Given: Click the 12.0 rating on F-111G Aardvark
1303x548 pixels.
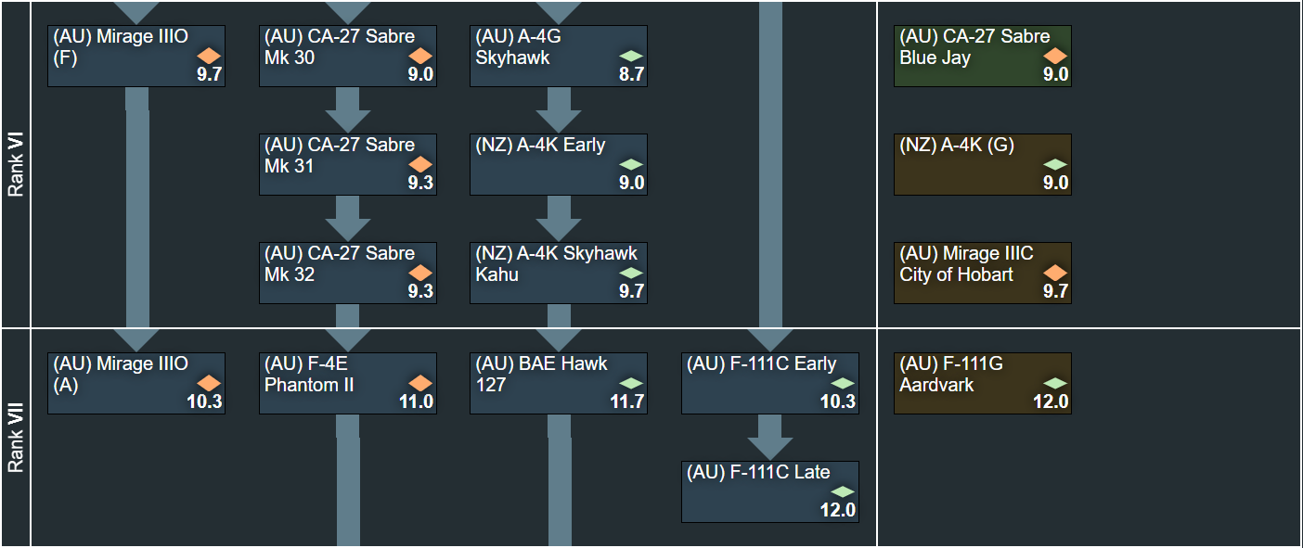Looking at the screenshot, I should point(1051,401).
